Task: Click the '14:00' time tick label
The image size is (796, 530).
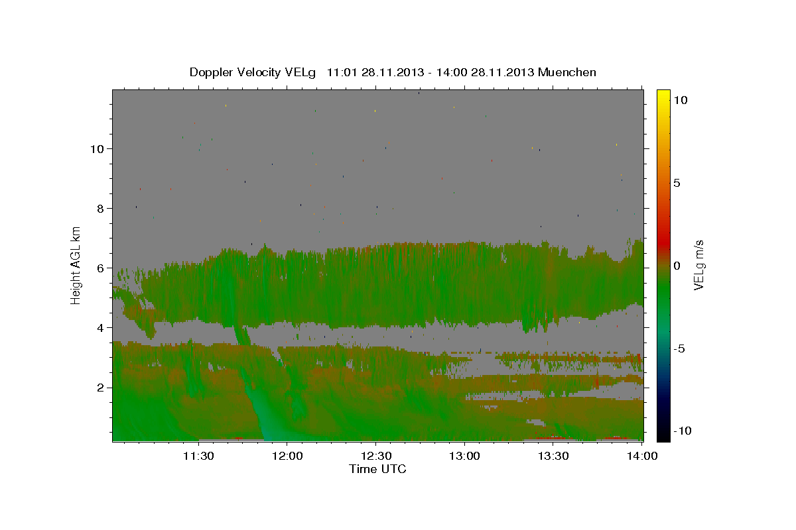Action: (x=642, y=456)
